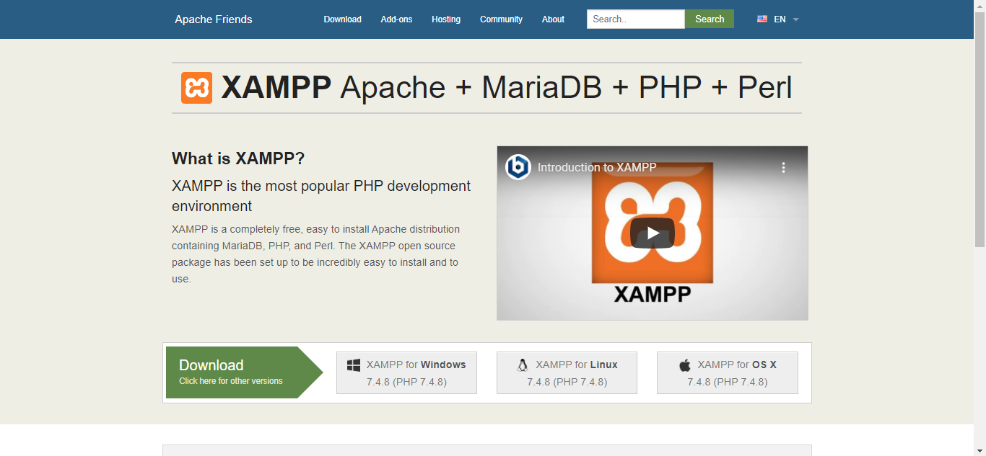Open the Add-ons menu item
The image size is (986, 456).
click(396, 19)
